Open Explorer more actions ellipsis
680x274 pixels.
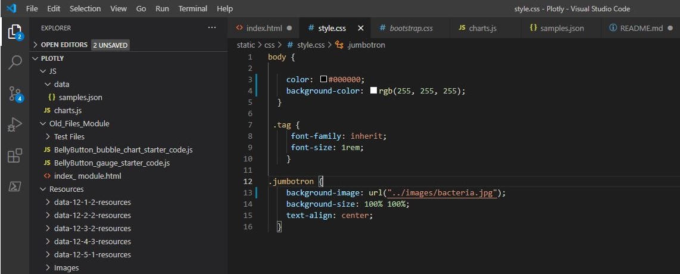coord(211,28)
